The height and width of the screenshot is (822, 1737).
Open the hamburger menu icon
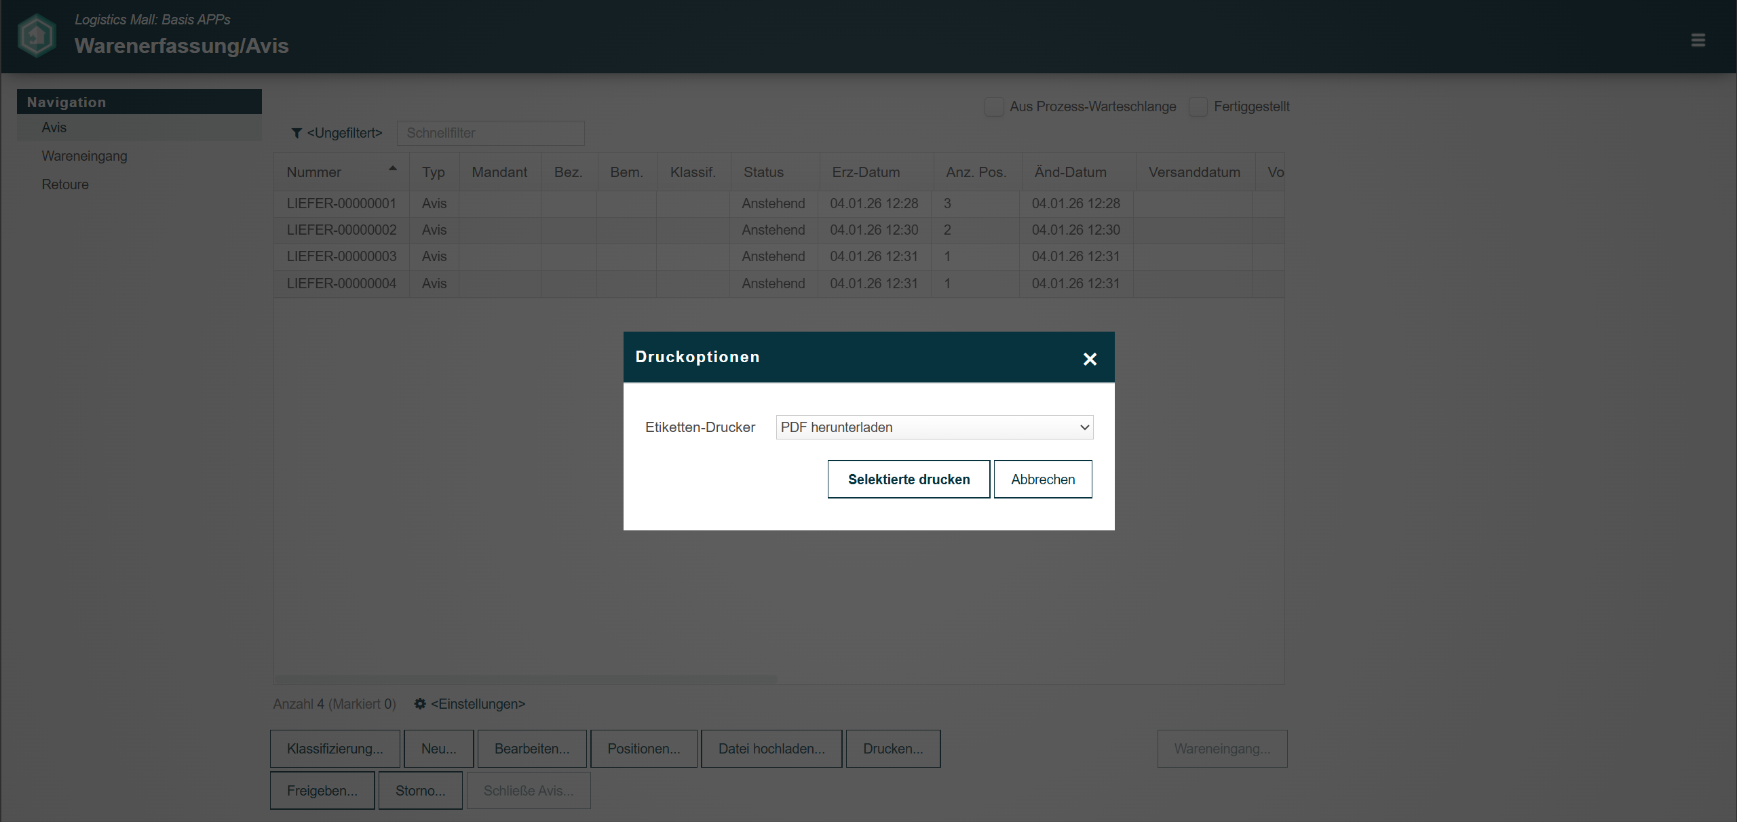(x=1698, y=41)
